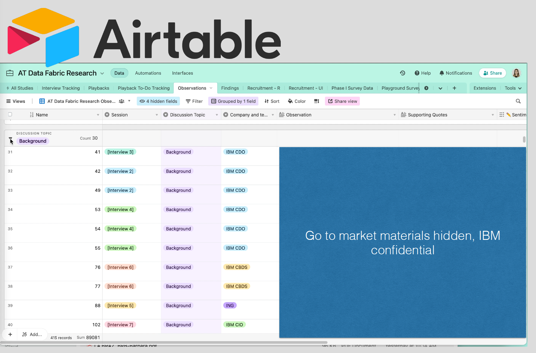The image size is (536, 353).
Task: Open the Tools dropdown
Action: (513, 88)
